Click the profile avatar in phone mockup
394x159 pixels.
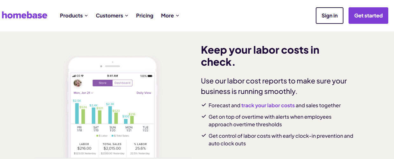78,83
